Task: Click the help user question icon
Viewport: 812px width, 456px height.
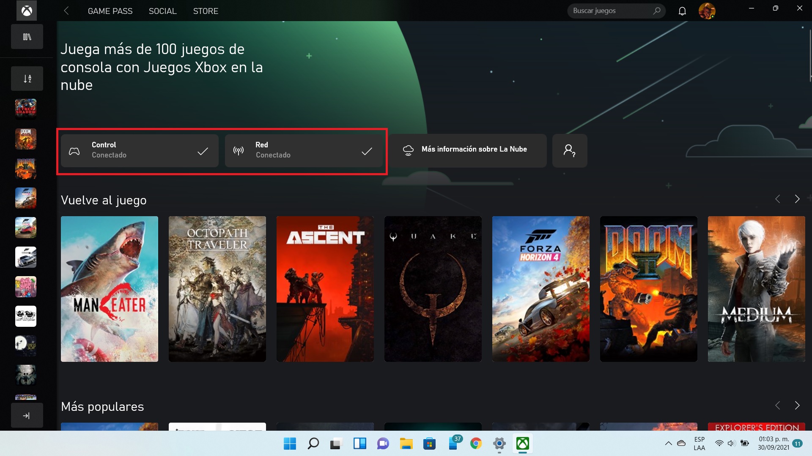Action: [x=569, y=151]
